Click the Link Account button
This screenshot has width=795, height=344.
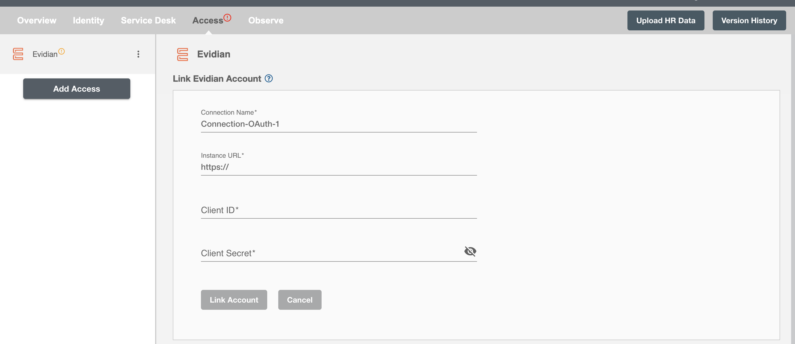234,299
